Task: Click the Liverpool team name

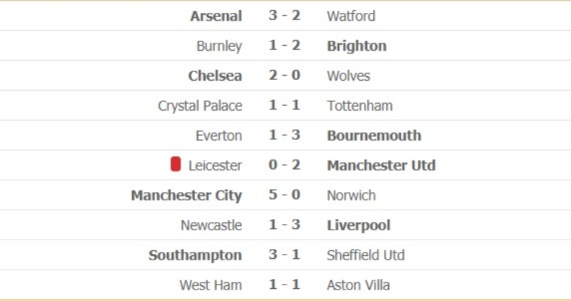Action: [x=358, y=225]
